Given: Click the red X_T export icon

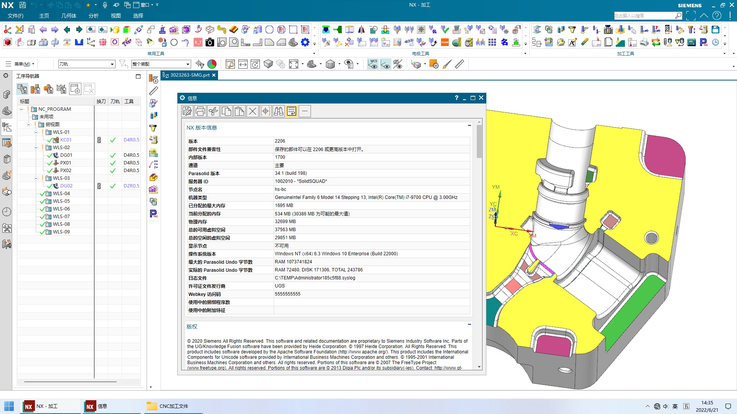Looking at the screenshot, I should click(198, 42).
